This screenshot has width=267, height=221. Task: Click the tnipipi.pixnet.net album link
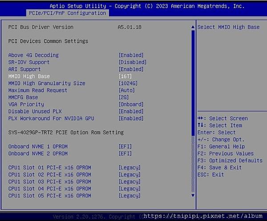coord(204,216)
